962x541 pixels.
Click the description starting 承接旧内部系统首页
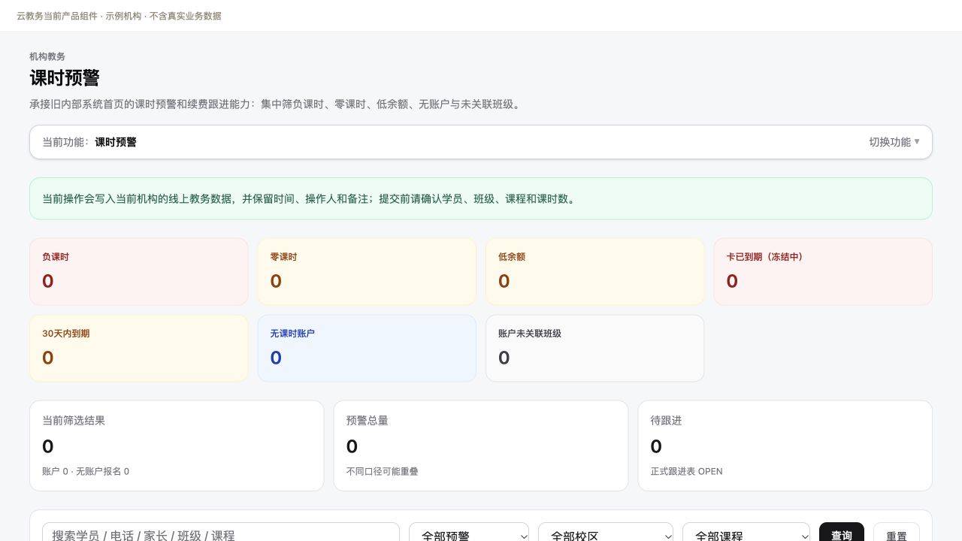(275, 104)
